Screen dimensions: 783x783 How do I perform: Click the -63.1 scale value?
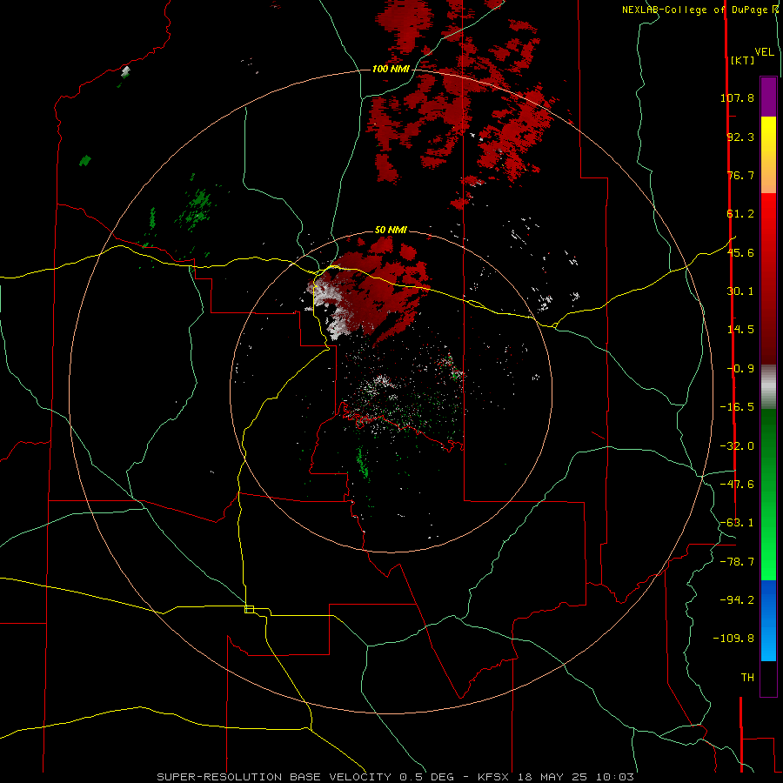[737, 523]
